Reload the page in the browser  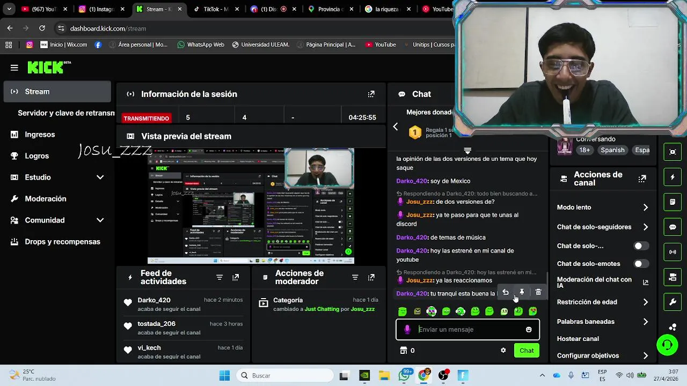[x=42, y=28]
